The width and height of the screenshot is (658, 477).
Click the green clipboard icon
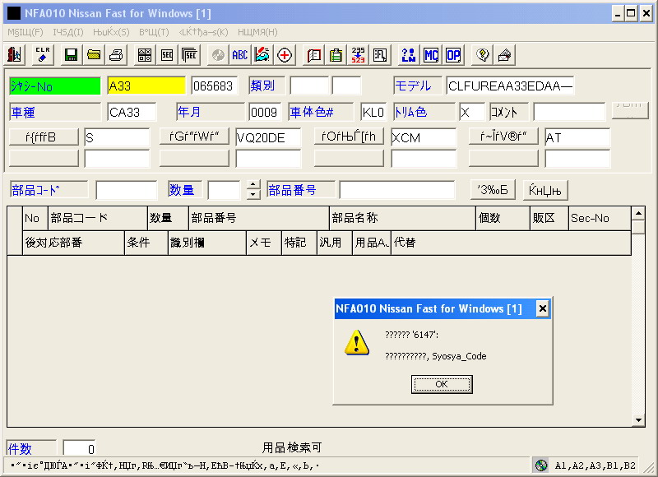pyautogui.click(x=336, y=55)
